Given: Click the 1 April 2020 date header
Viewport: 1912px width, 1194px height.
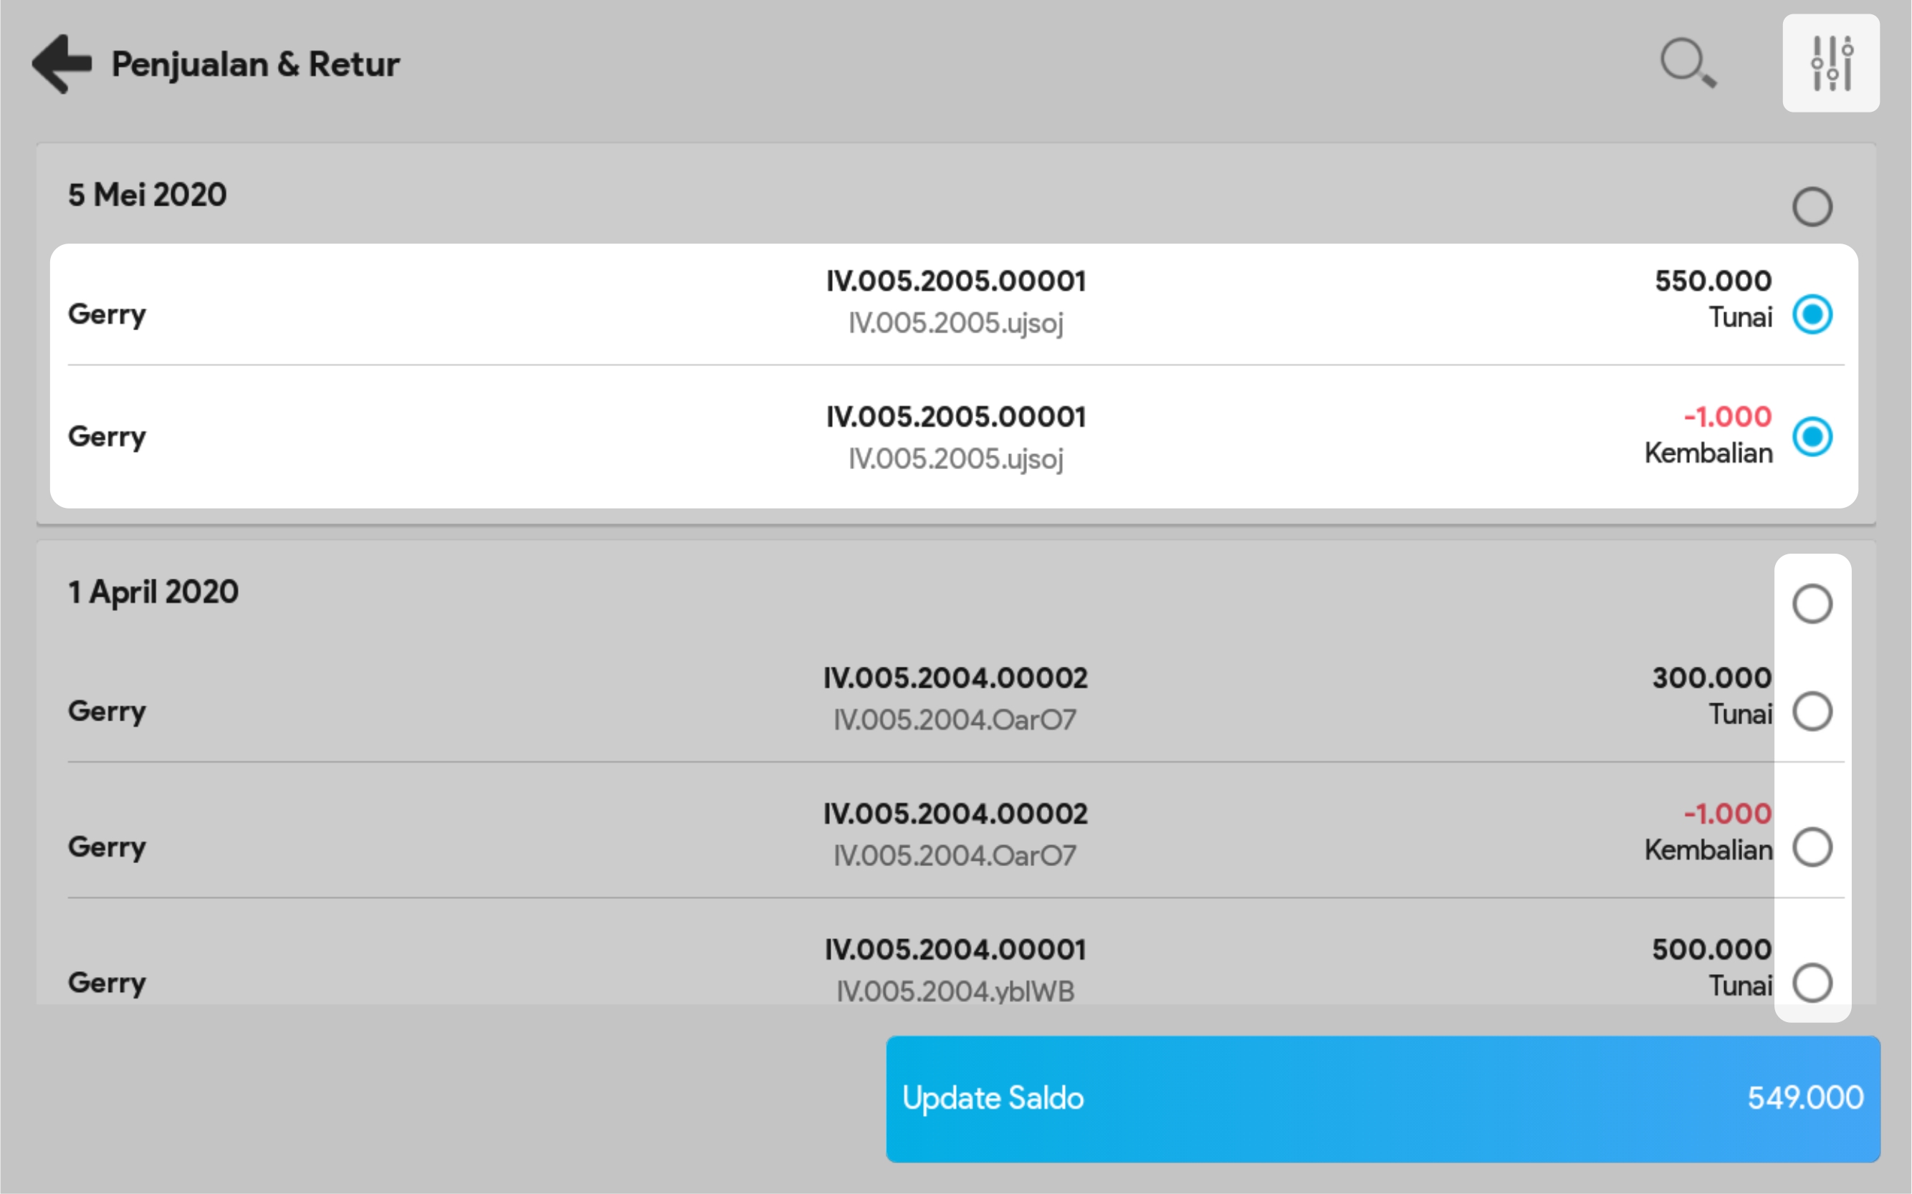Looking at the screenshot, I should pos(153,592).
